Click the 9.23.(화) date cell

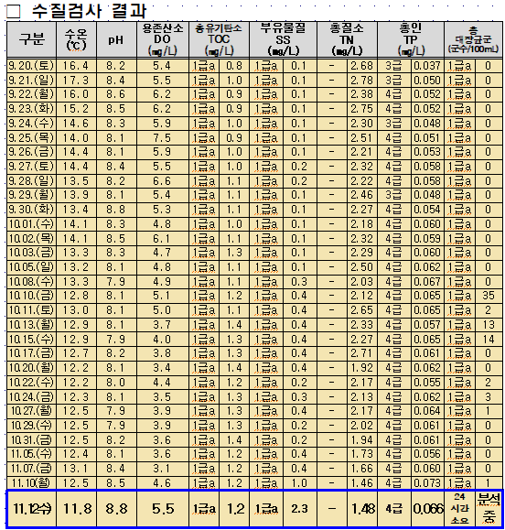coord(31,109)
